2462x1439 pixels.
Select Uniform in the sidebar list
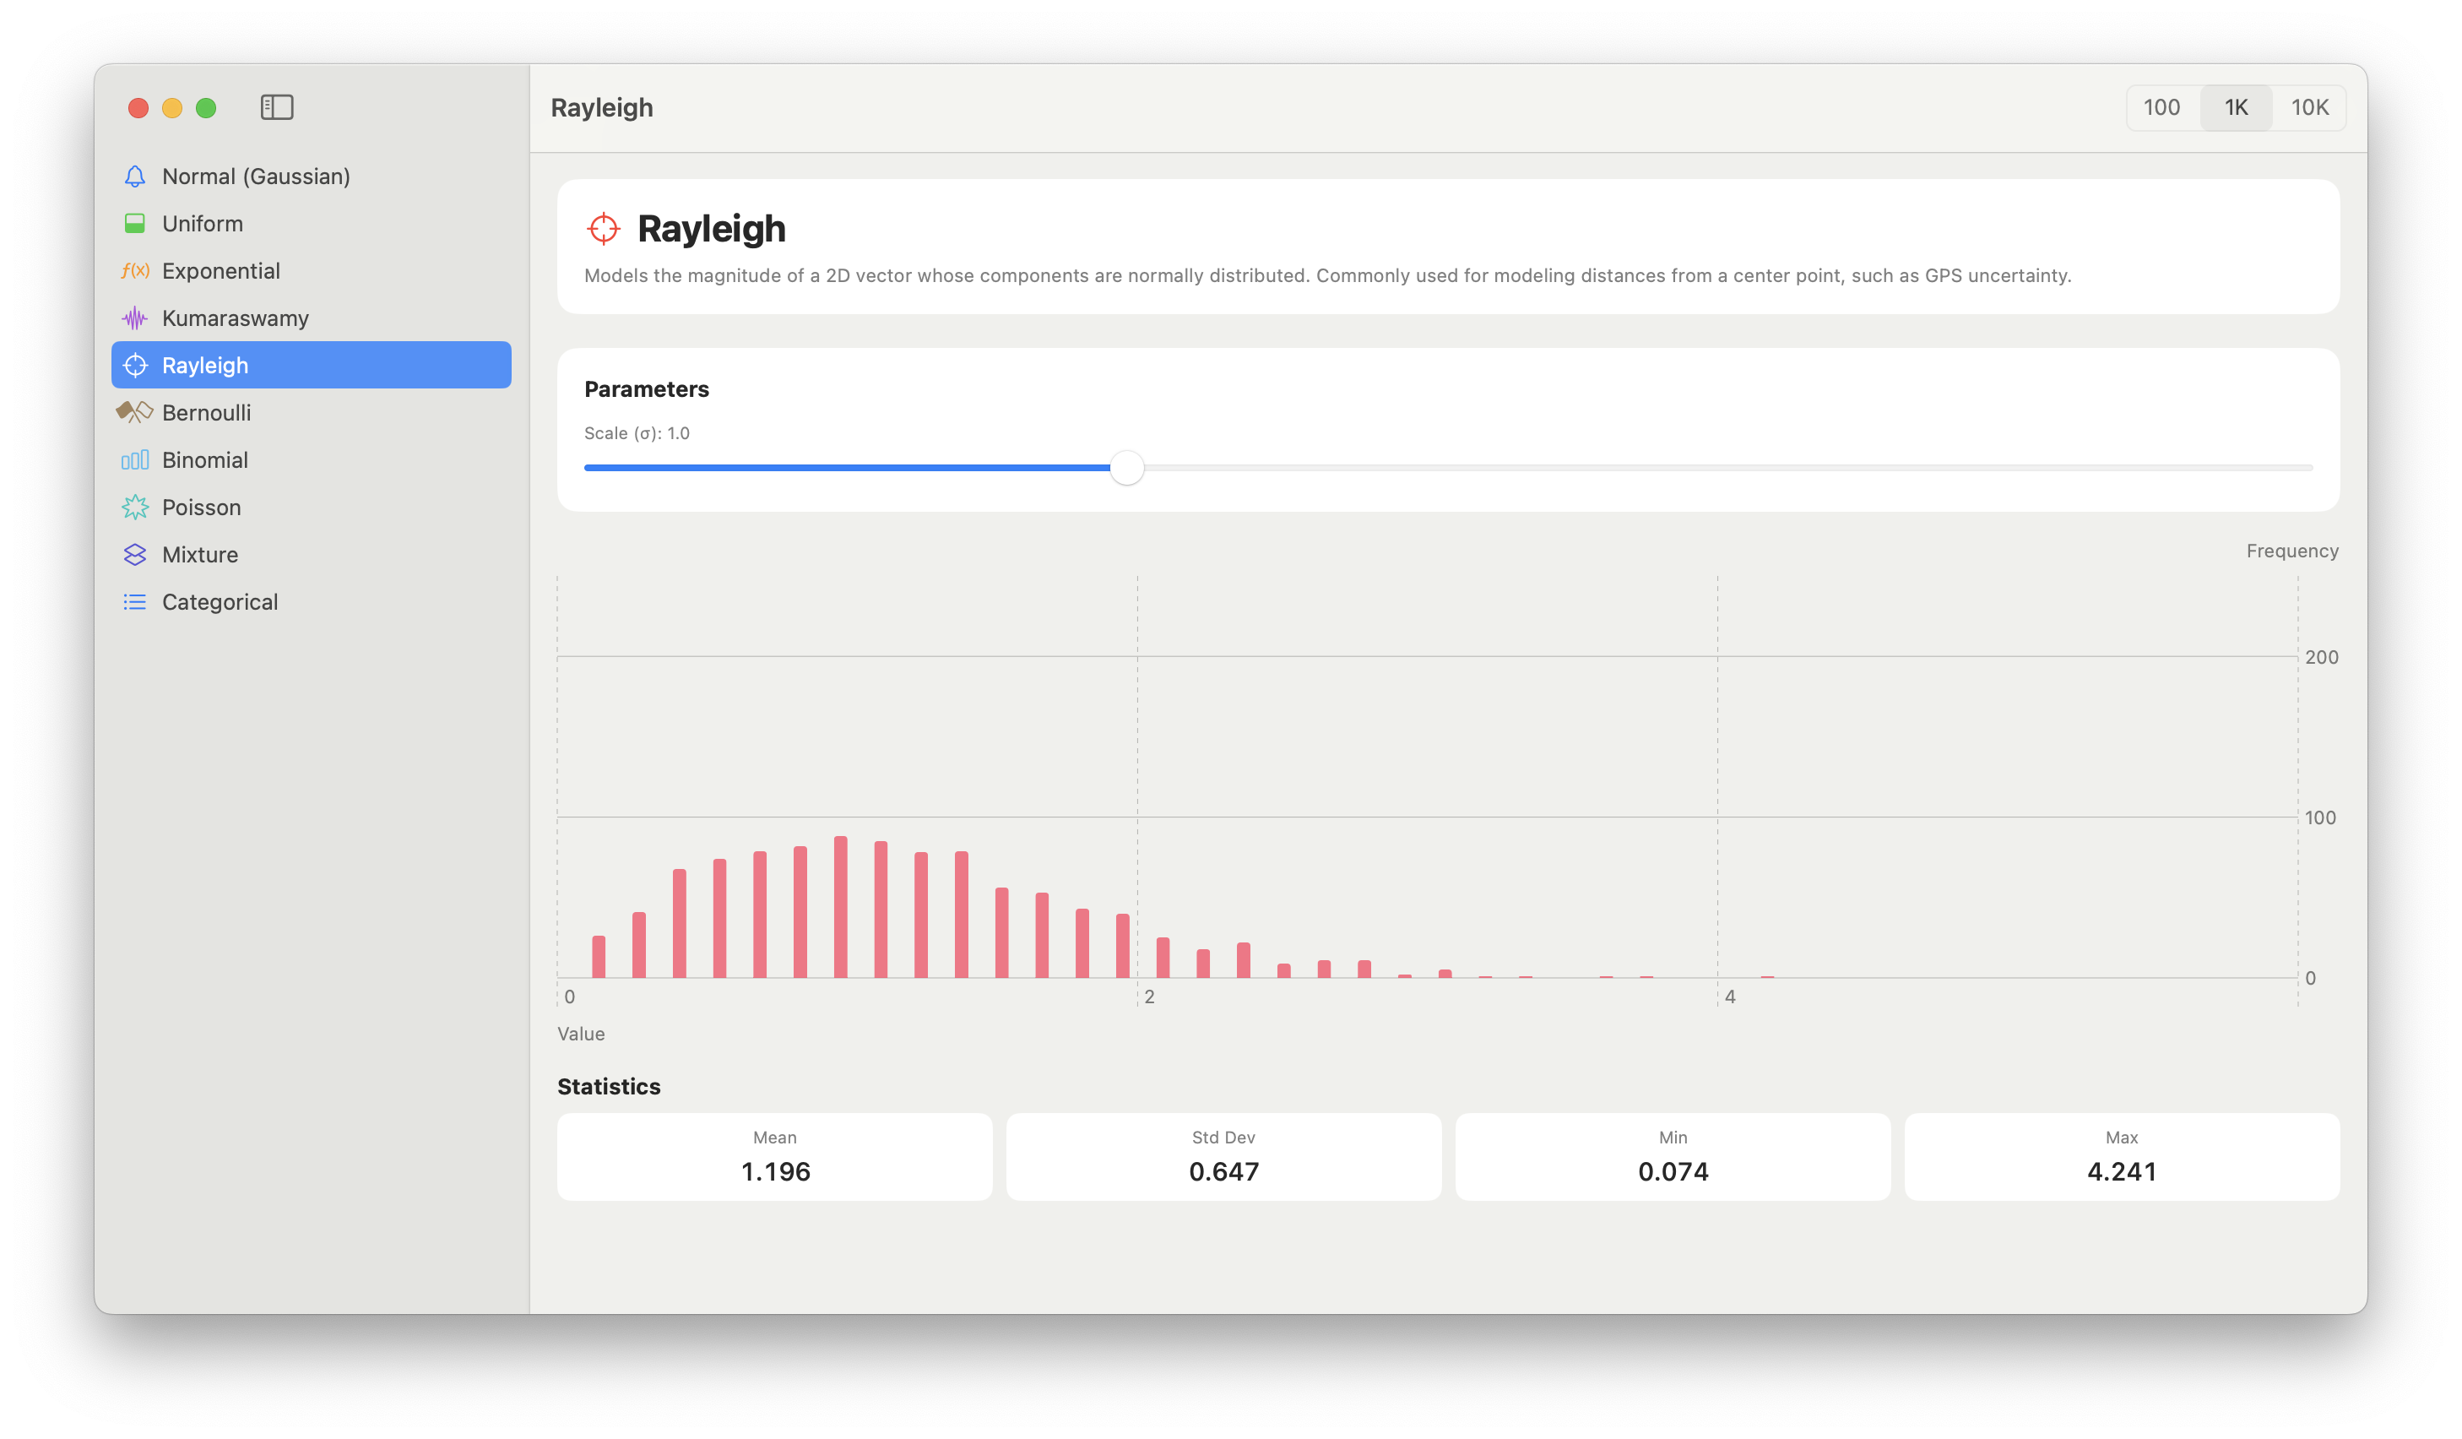click(x=203, y=224)
